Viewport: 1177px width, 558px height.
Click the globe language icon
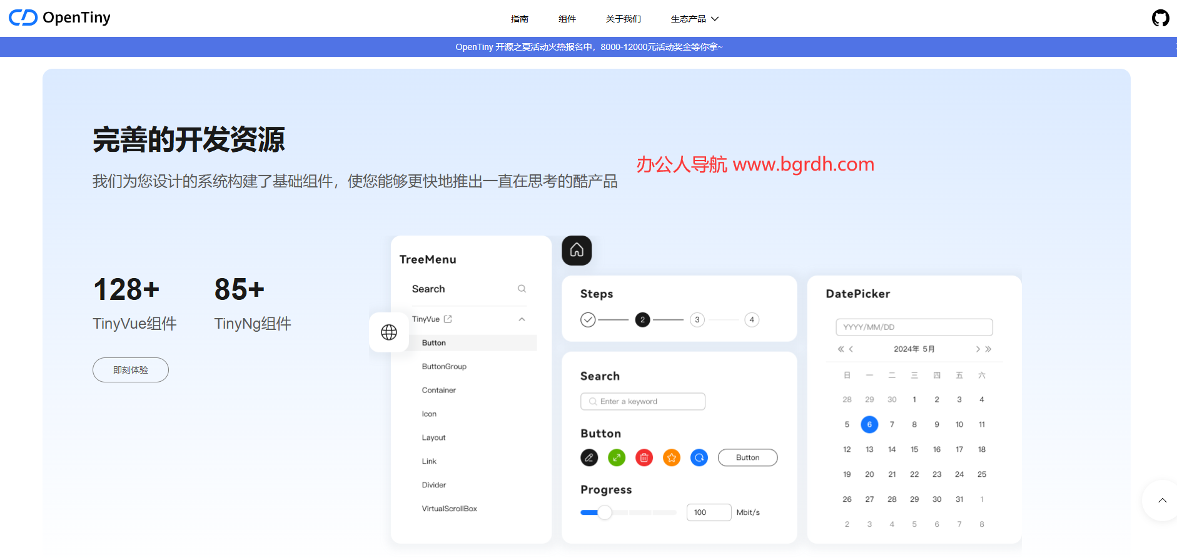tap(389, 332)
